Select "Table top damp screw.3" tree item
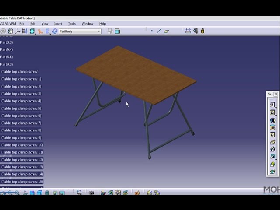280x210 pixels. click(21, 94)
